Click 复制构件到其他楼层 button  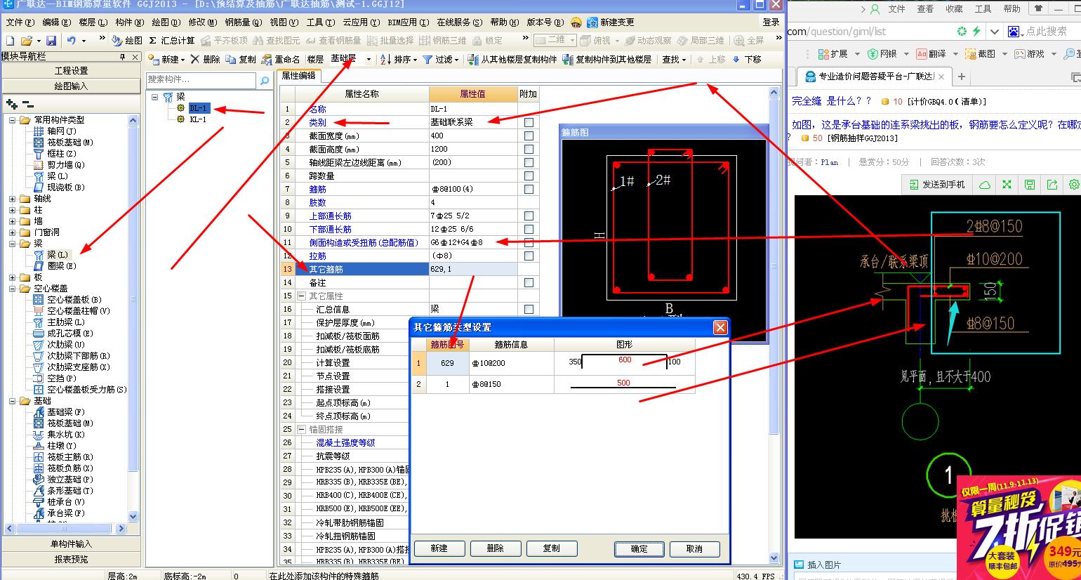(607, 60)
